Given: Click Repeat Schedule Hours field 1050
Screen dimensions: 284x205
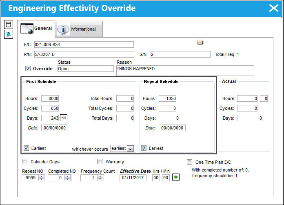Looking at the screenshot, I should (168, 98).
